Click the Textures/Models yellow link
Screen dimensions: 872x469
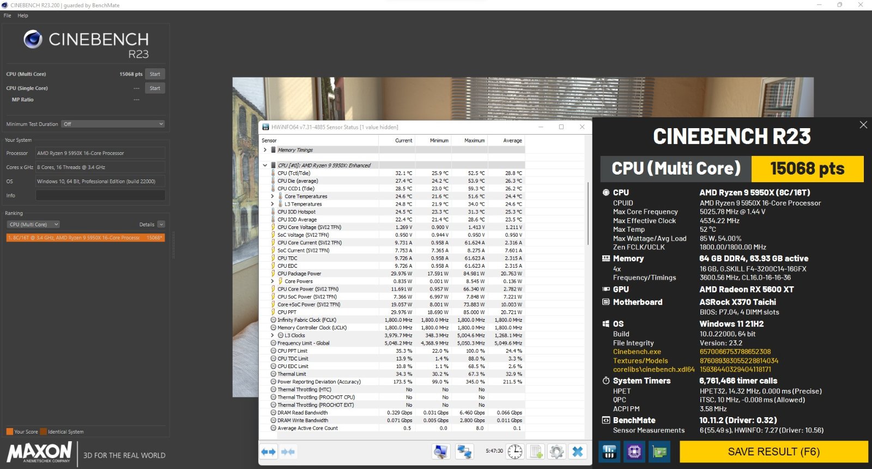point(640,360)
